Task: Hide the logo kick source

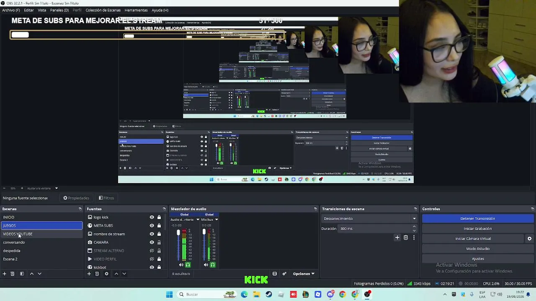Action: 152,217
